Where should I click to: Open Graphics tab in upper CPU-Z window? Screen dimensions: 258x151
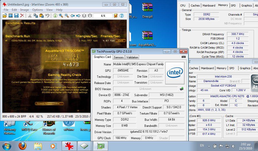point(246,6)
